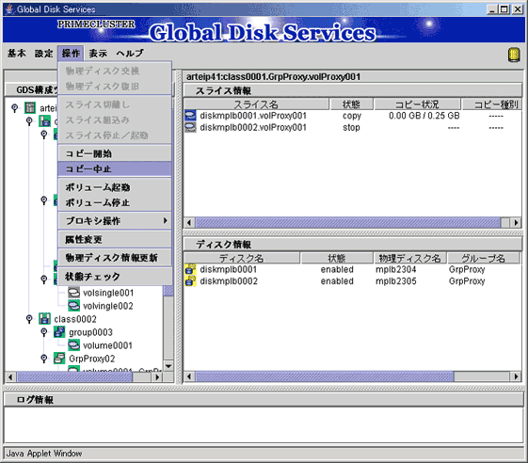Click the volvingle002 volume icon

[73, 306]
